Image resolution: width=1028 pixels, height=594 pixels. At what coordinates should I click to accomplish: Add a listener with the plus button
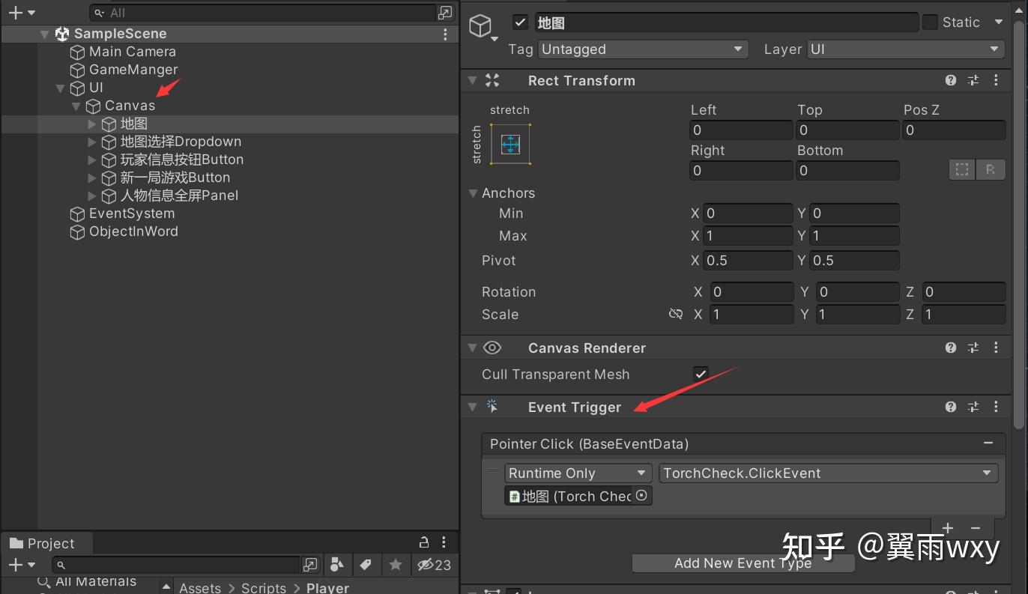[x=947, y=527]
